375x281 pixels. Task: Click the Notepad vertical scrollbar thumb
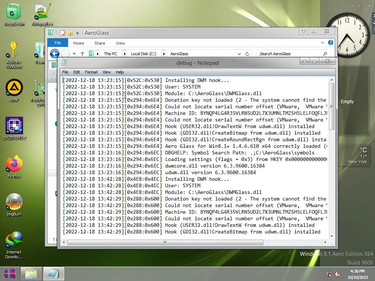[331, 106]
